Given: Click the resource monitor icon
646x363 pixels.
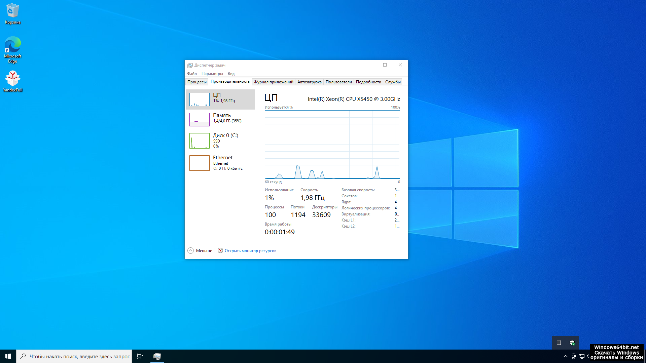Looking at the screenshot, I should [x=220, y=251].
